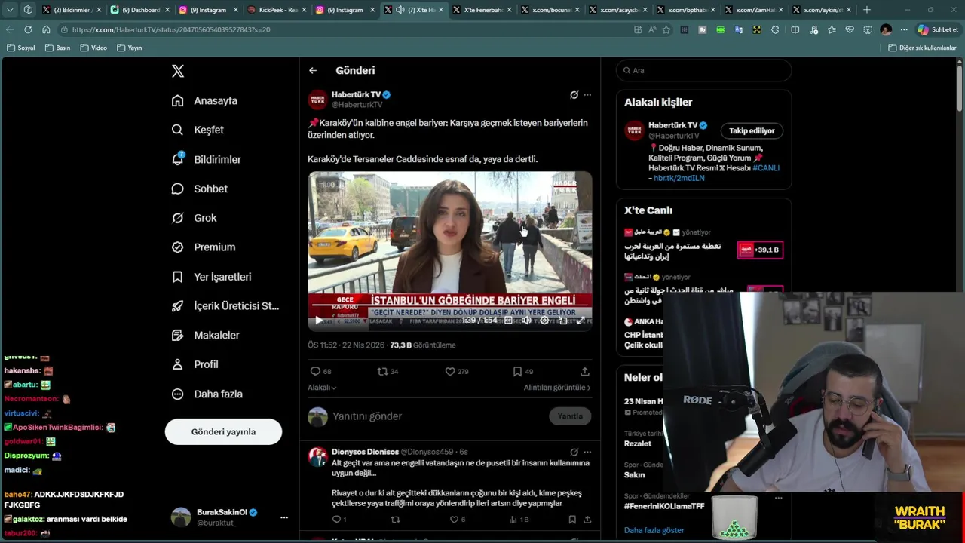
Task: Open account menu dots beside BurakSakinOl
Action: (x=284, y=517)
